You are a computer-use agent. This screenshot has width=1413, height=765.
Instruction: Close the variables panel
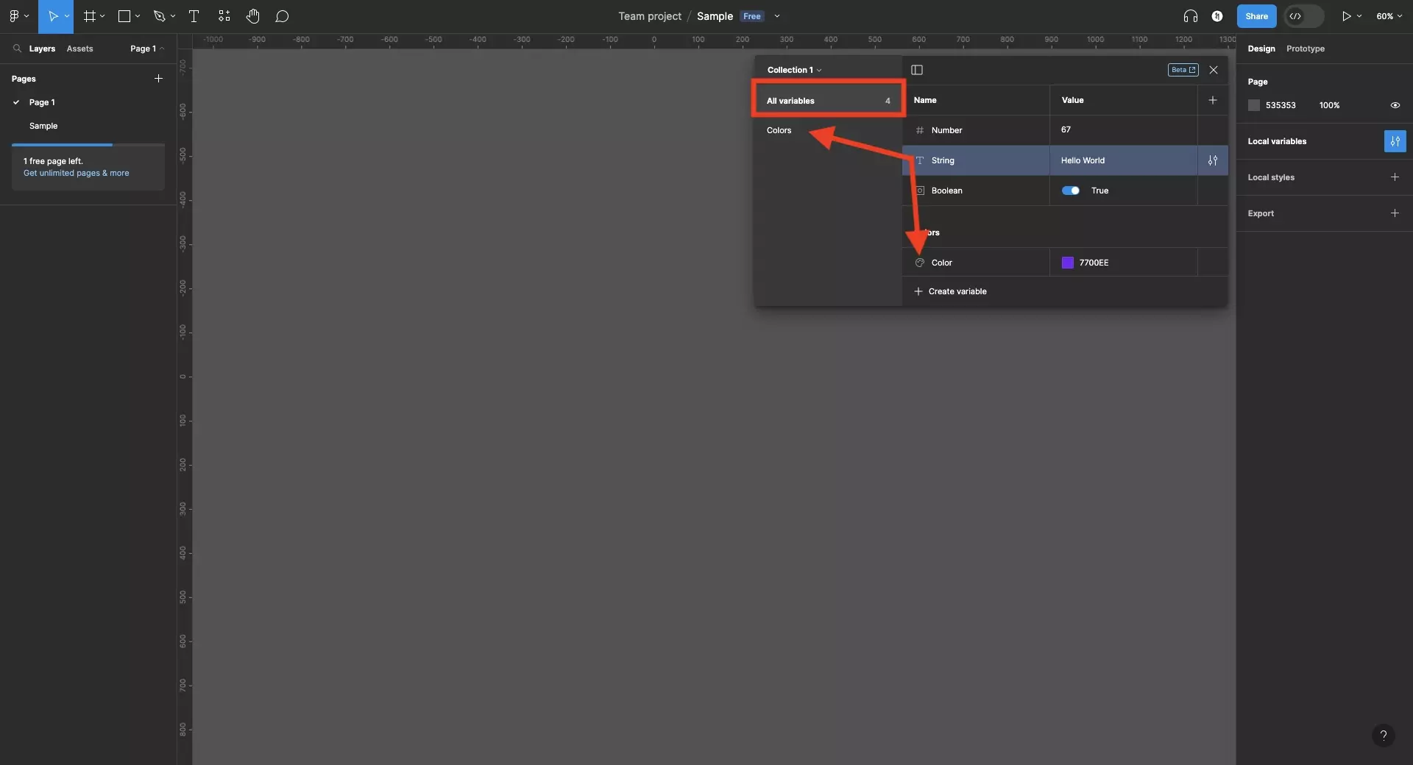[1214, 70]
